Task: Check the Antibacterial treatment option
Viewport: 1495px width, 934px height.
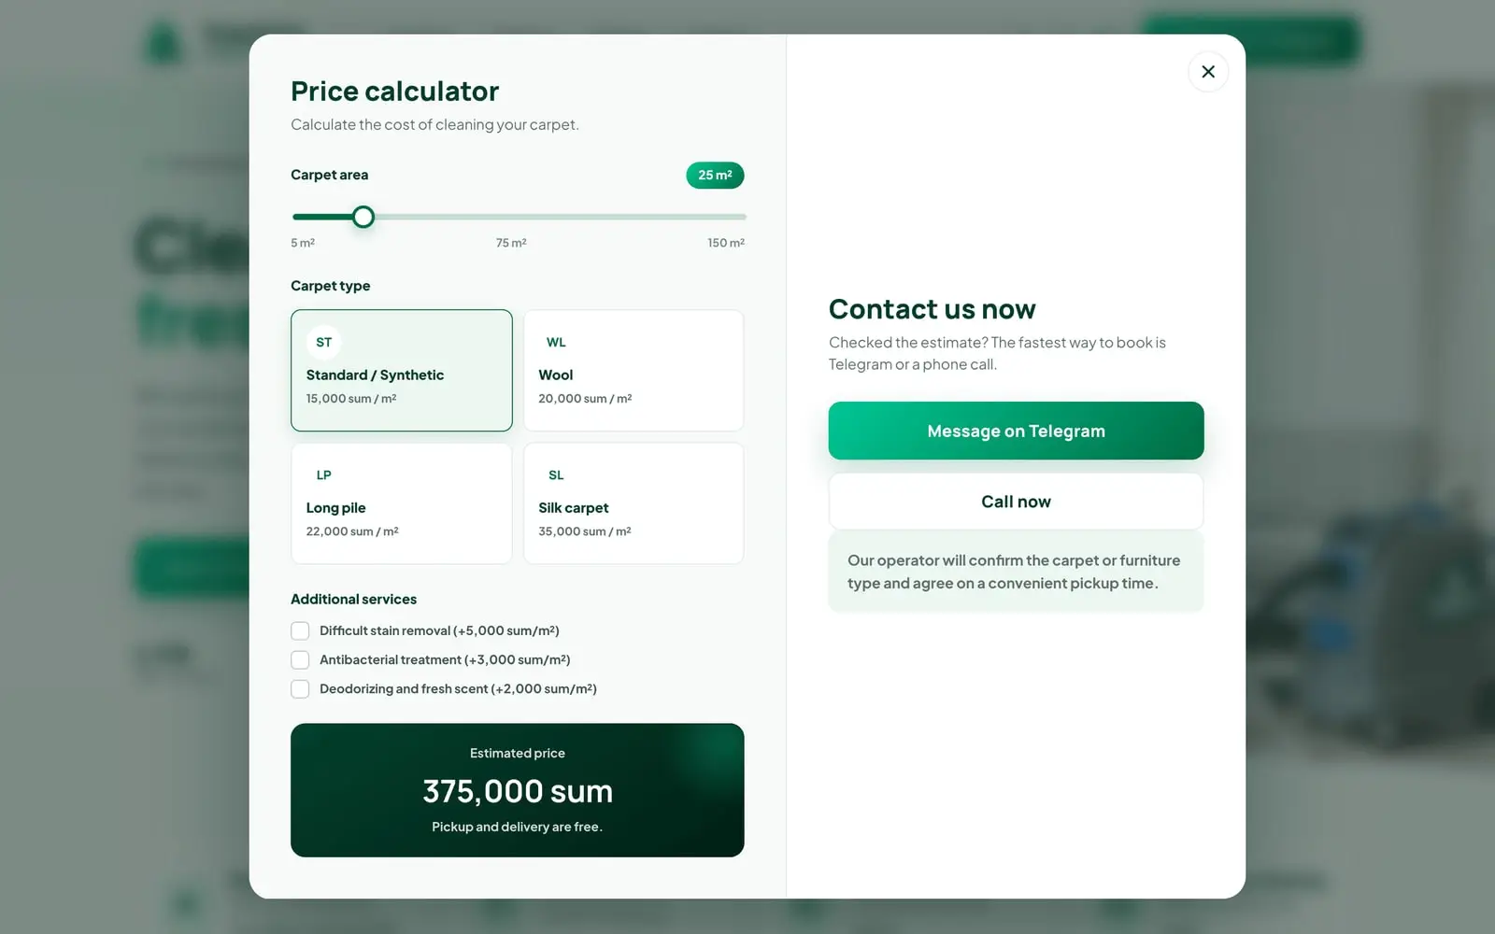Action: [300, 660]
